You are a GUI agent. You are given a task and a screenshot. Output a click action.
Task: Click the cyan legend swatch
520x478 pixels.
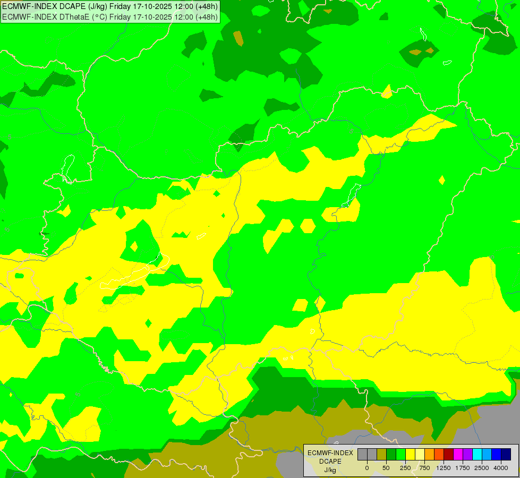click(477, 454)
